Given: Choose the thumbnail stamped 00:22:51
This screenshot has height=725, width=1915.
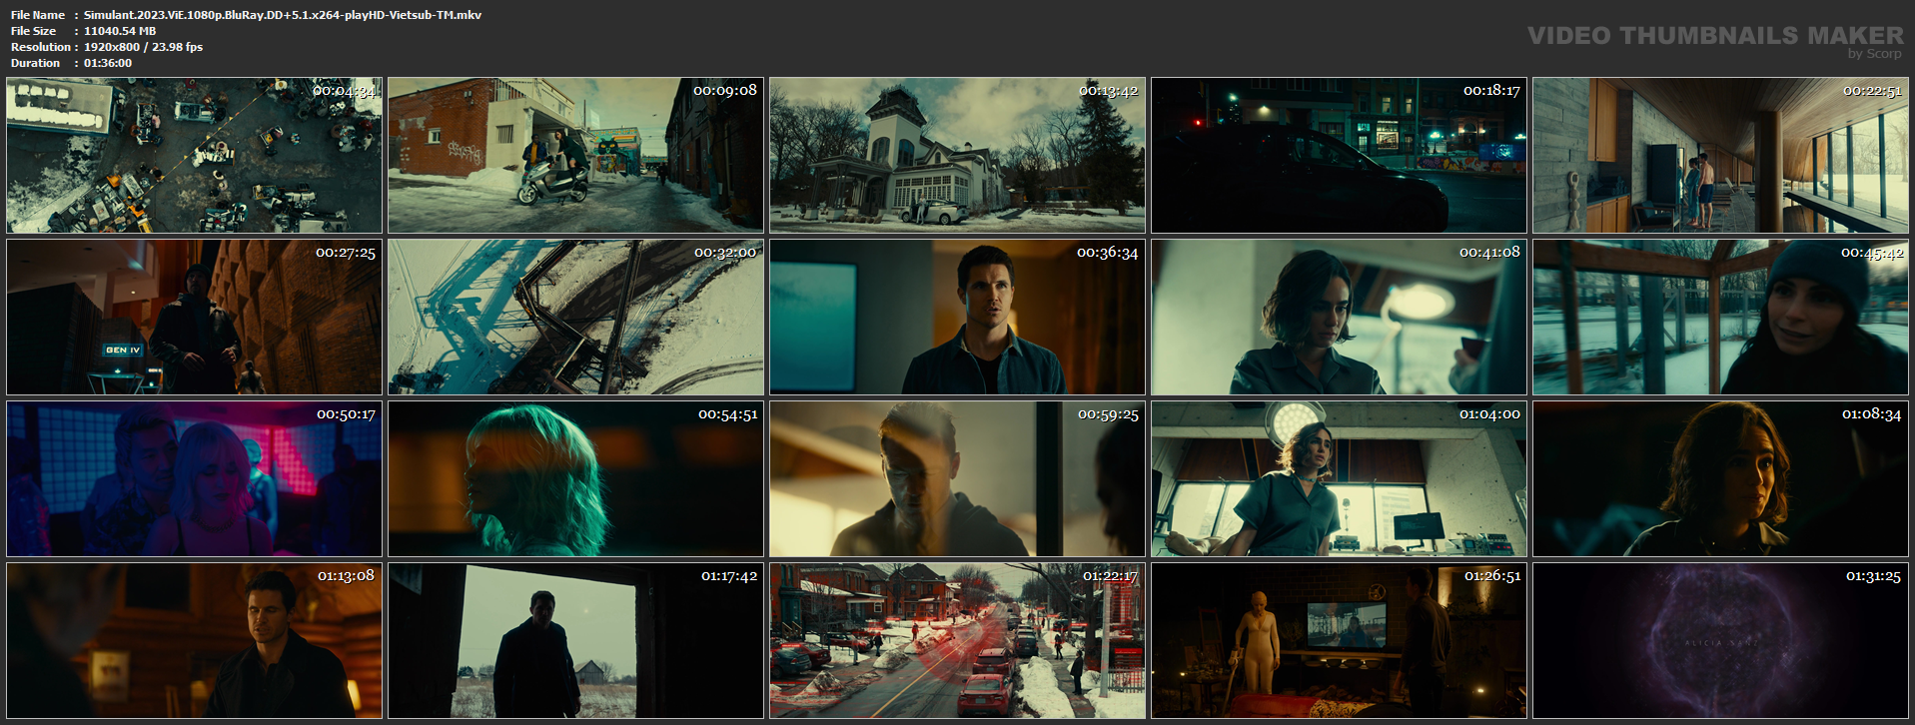Looking at the screenshot, I should point(1720,156).
